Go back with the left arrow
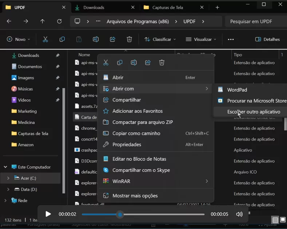 point(9,21)
